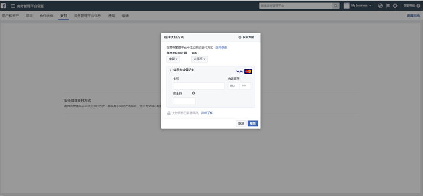The width and height of the screenshot is (423, 196).
Task: Open the 通知 tab
Action: point(112,16)
